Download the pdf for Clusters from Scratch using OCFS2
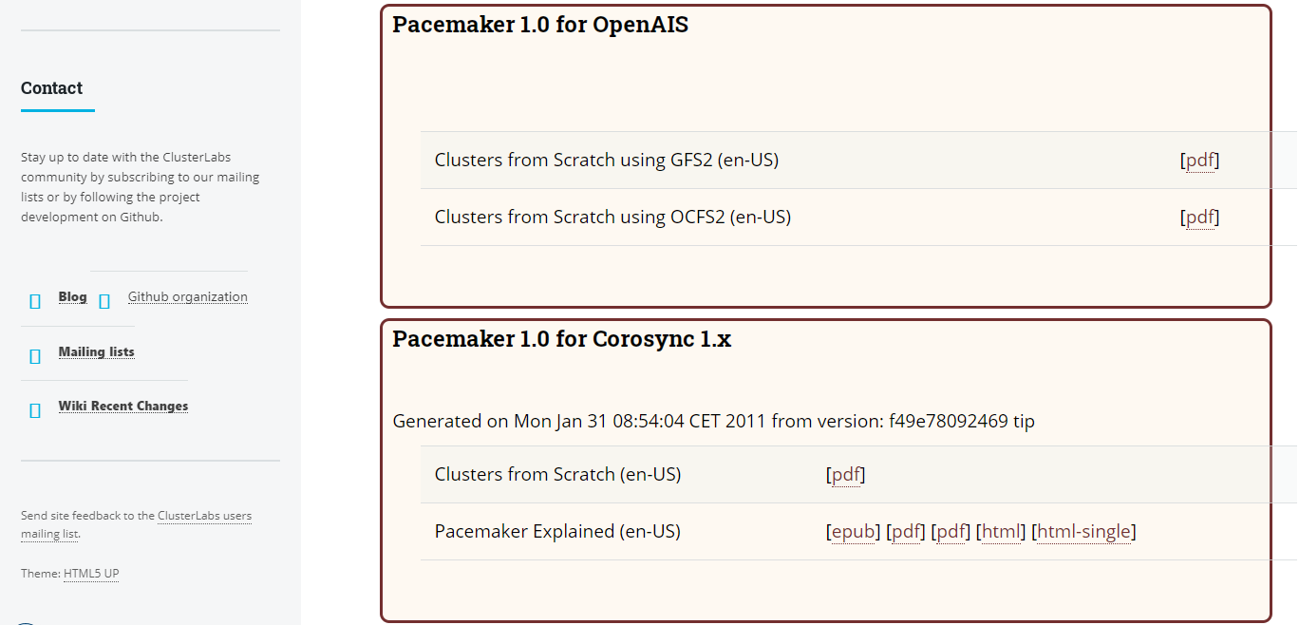This screenshot has width=1299, height=625. [1199, 217]
